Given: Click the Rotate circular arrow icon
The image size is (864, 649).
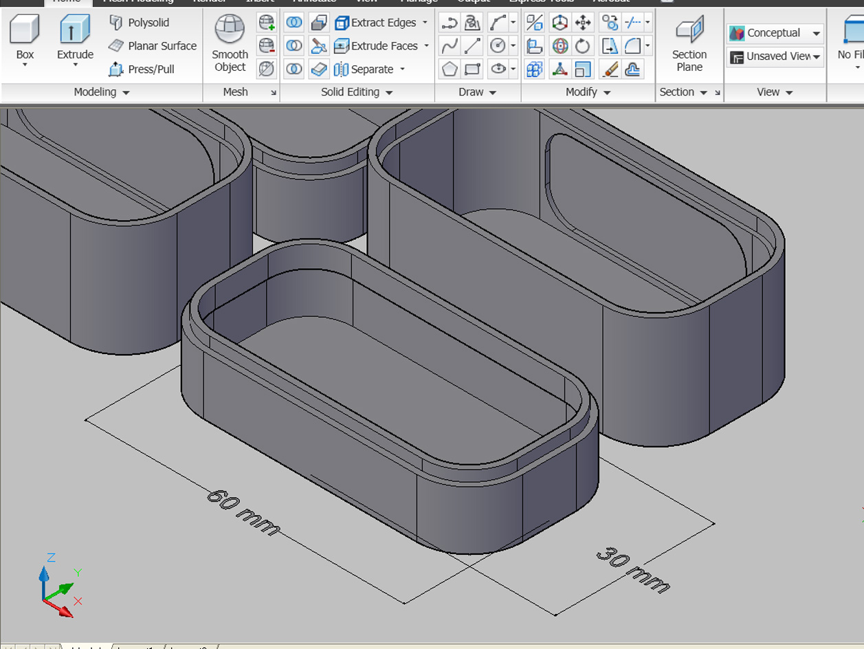Looking at the screenshot, I should pyautogui.click(x=583, y=46).
